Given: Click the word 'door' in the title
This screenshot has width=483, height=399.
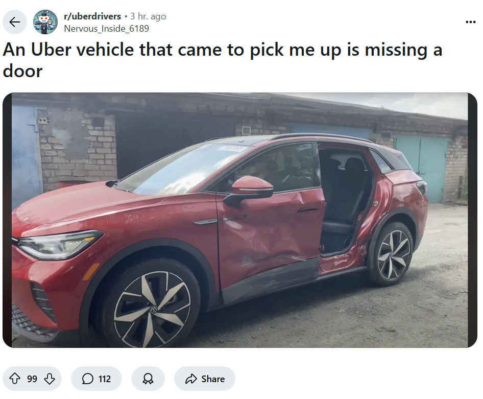Looking at the screenshot, I should (22, 71).
